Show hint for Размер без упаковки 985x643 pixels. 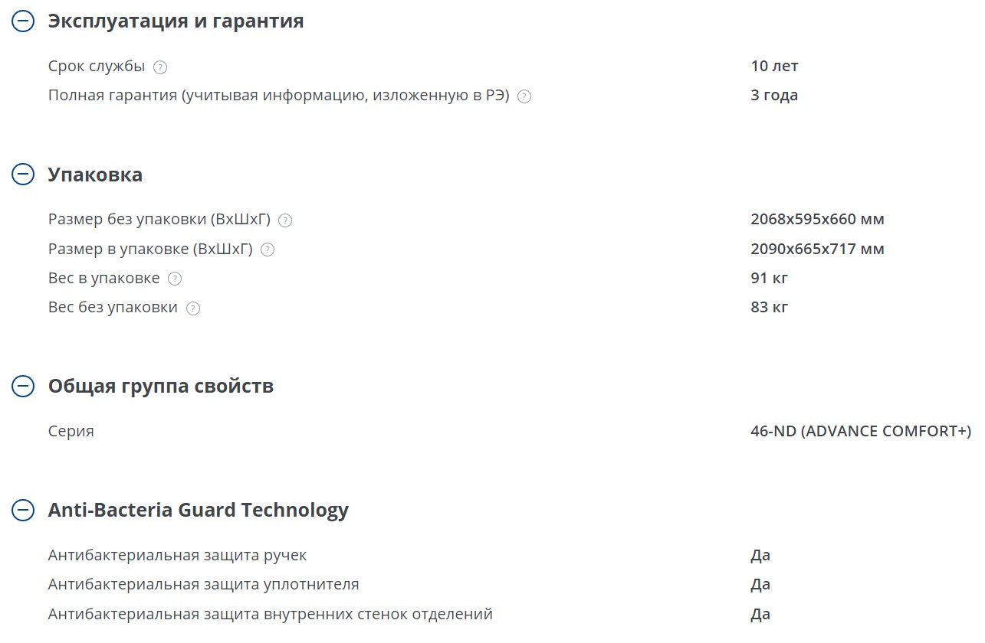(x=285, y=220)
